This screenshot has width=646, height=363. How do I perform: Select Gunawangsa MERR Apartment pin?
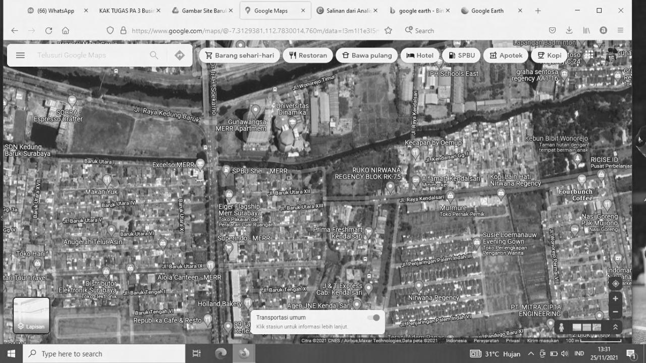click(x=256, y=110)
